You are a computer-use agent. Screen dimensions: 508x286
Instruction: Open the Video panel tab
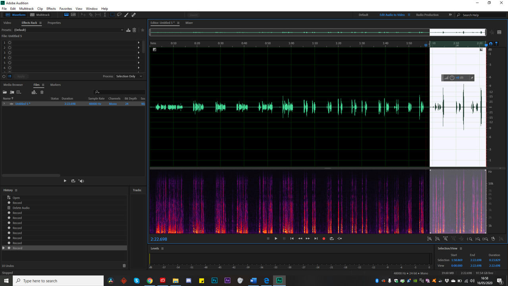point(7,23)
